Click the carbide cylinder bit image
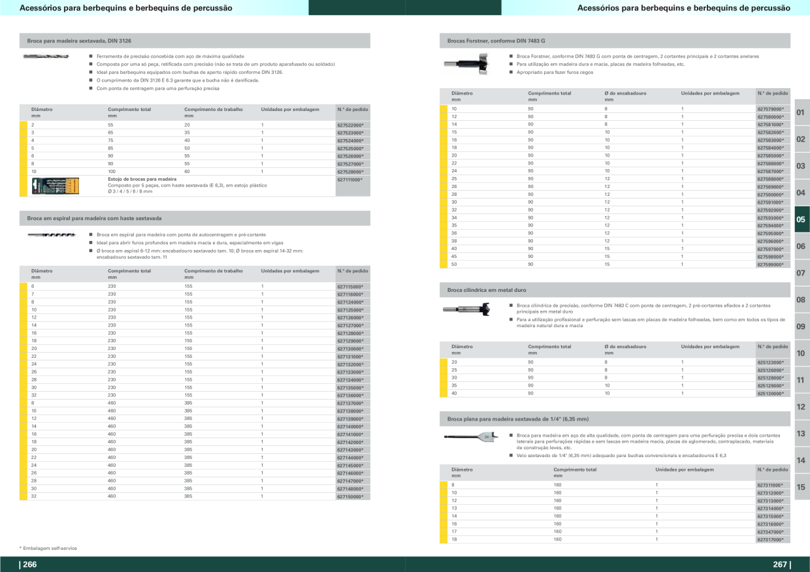The width and height of the screenshot is (810, 572). 465,308
